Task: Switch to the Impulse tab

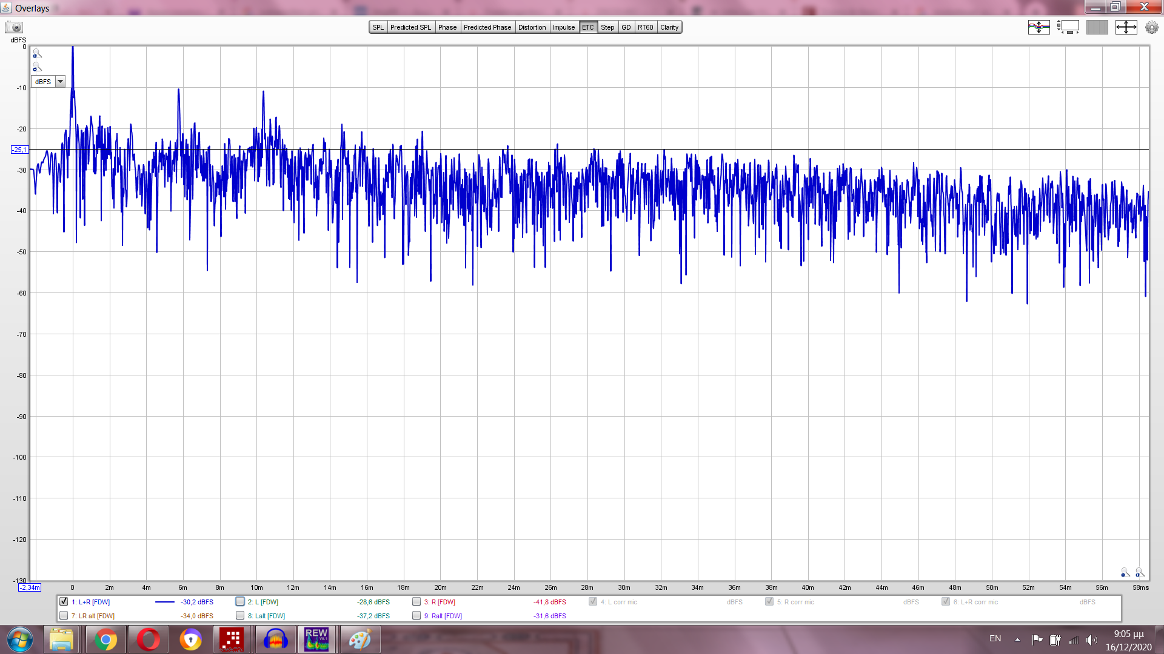Action: [x=563, y=27]
